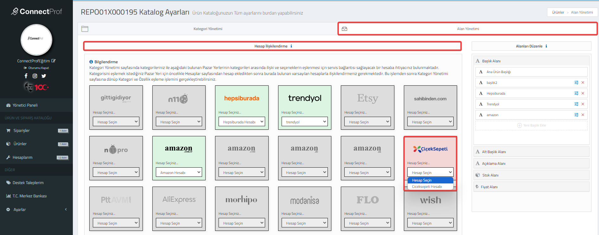Click info icon beside Alanları Düzenle
Screen dimensions: 599x235
[x=546, y=46]
